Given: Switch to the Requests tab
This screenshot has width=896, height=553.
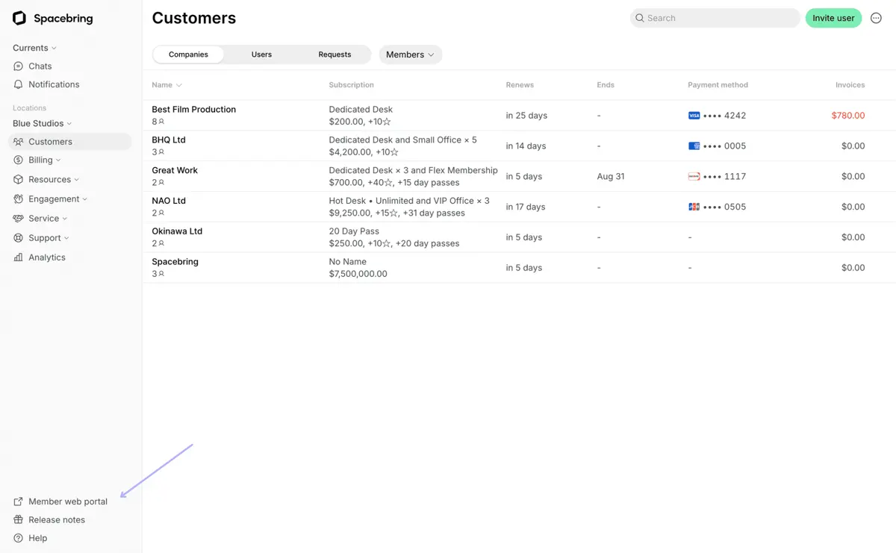Looking at the screenshot, I should coord(335,54).
